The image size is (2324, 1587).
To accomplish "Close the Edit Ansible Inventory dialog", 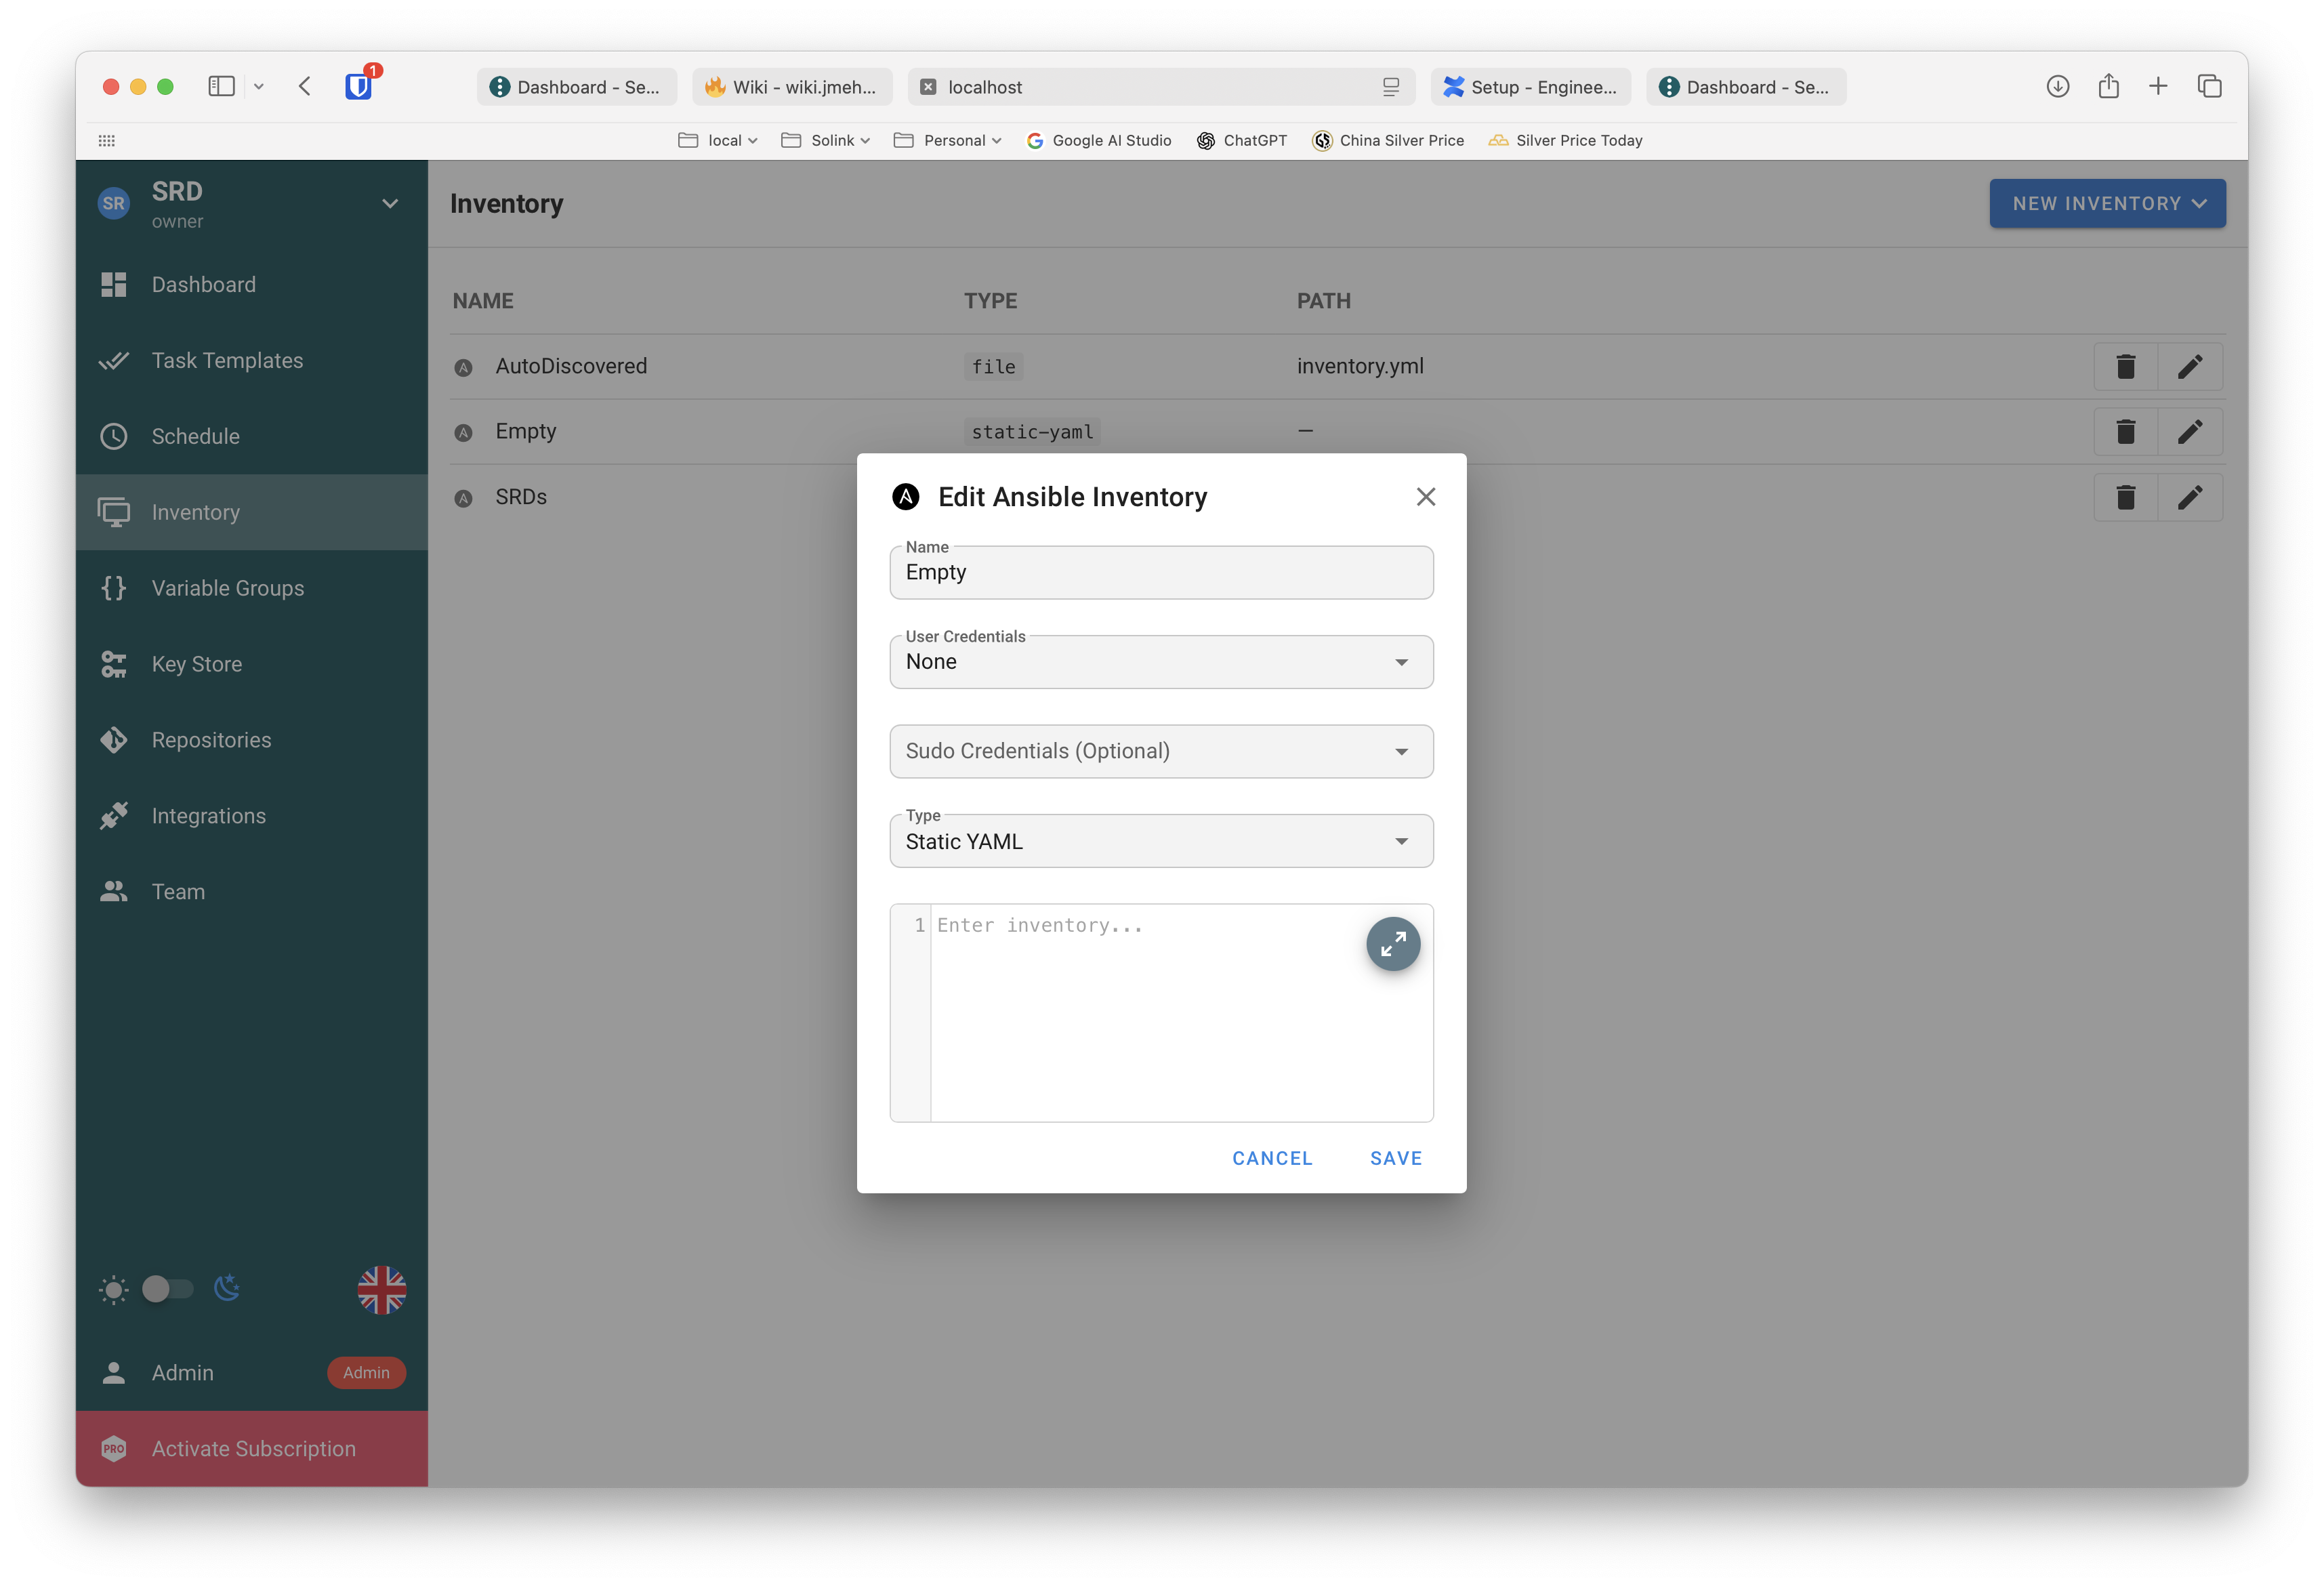I will (x=1425, y=497).
